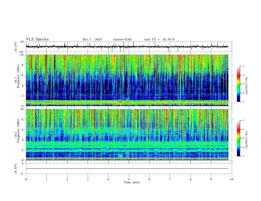Click the time axis tick '0'

coord(26,179)
